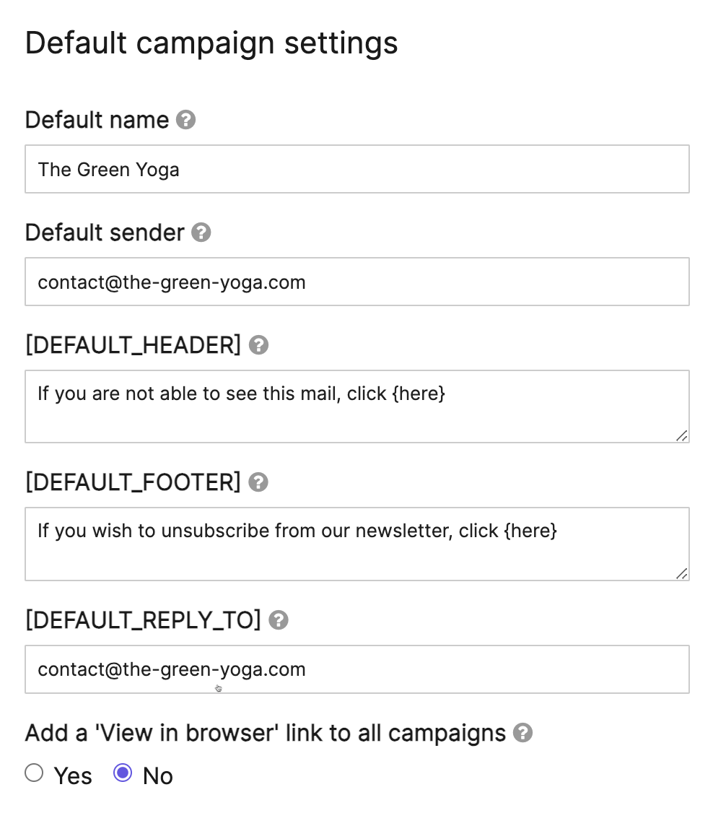The height and width of the screenshot is (813, 713).
Task: Click the Default sender email field
Action: [x=357, y=282]
